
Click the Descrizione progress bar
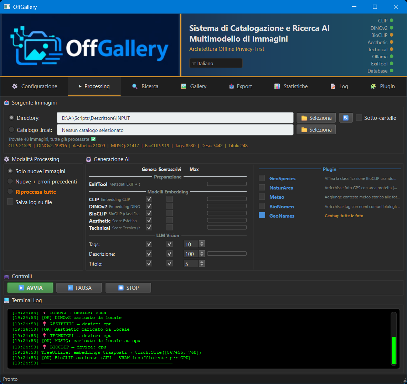coord(227,254)
